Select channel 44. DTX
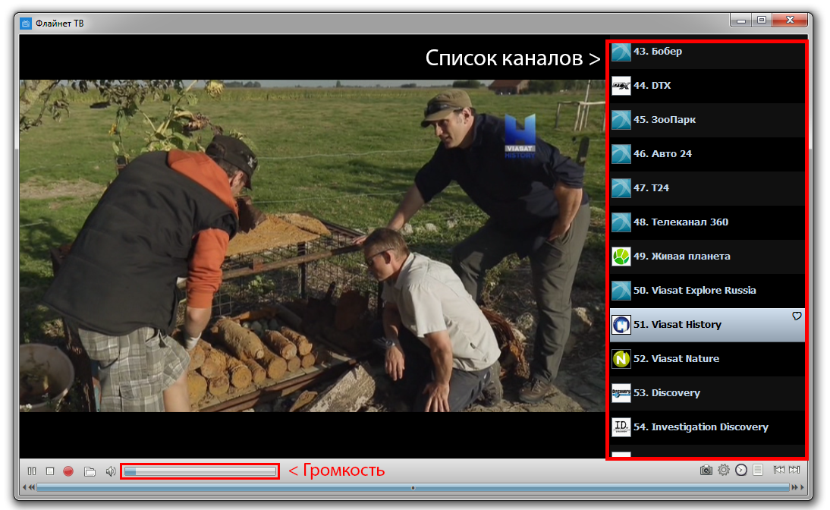The height and width of the screenshot is (510, 830). (x=707, y=86)
